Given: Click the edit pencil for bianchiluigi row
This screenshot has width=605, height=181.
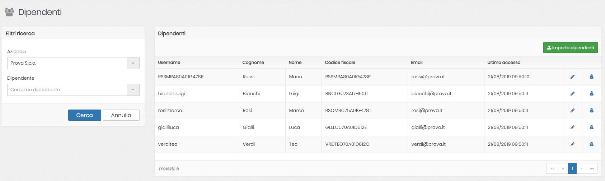Looking at the screenshot, I should point(572,94).
